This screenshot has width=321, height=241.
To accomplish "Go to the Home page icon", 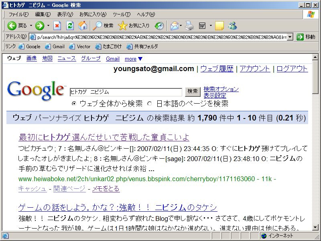I will [x=83, y=26].
